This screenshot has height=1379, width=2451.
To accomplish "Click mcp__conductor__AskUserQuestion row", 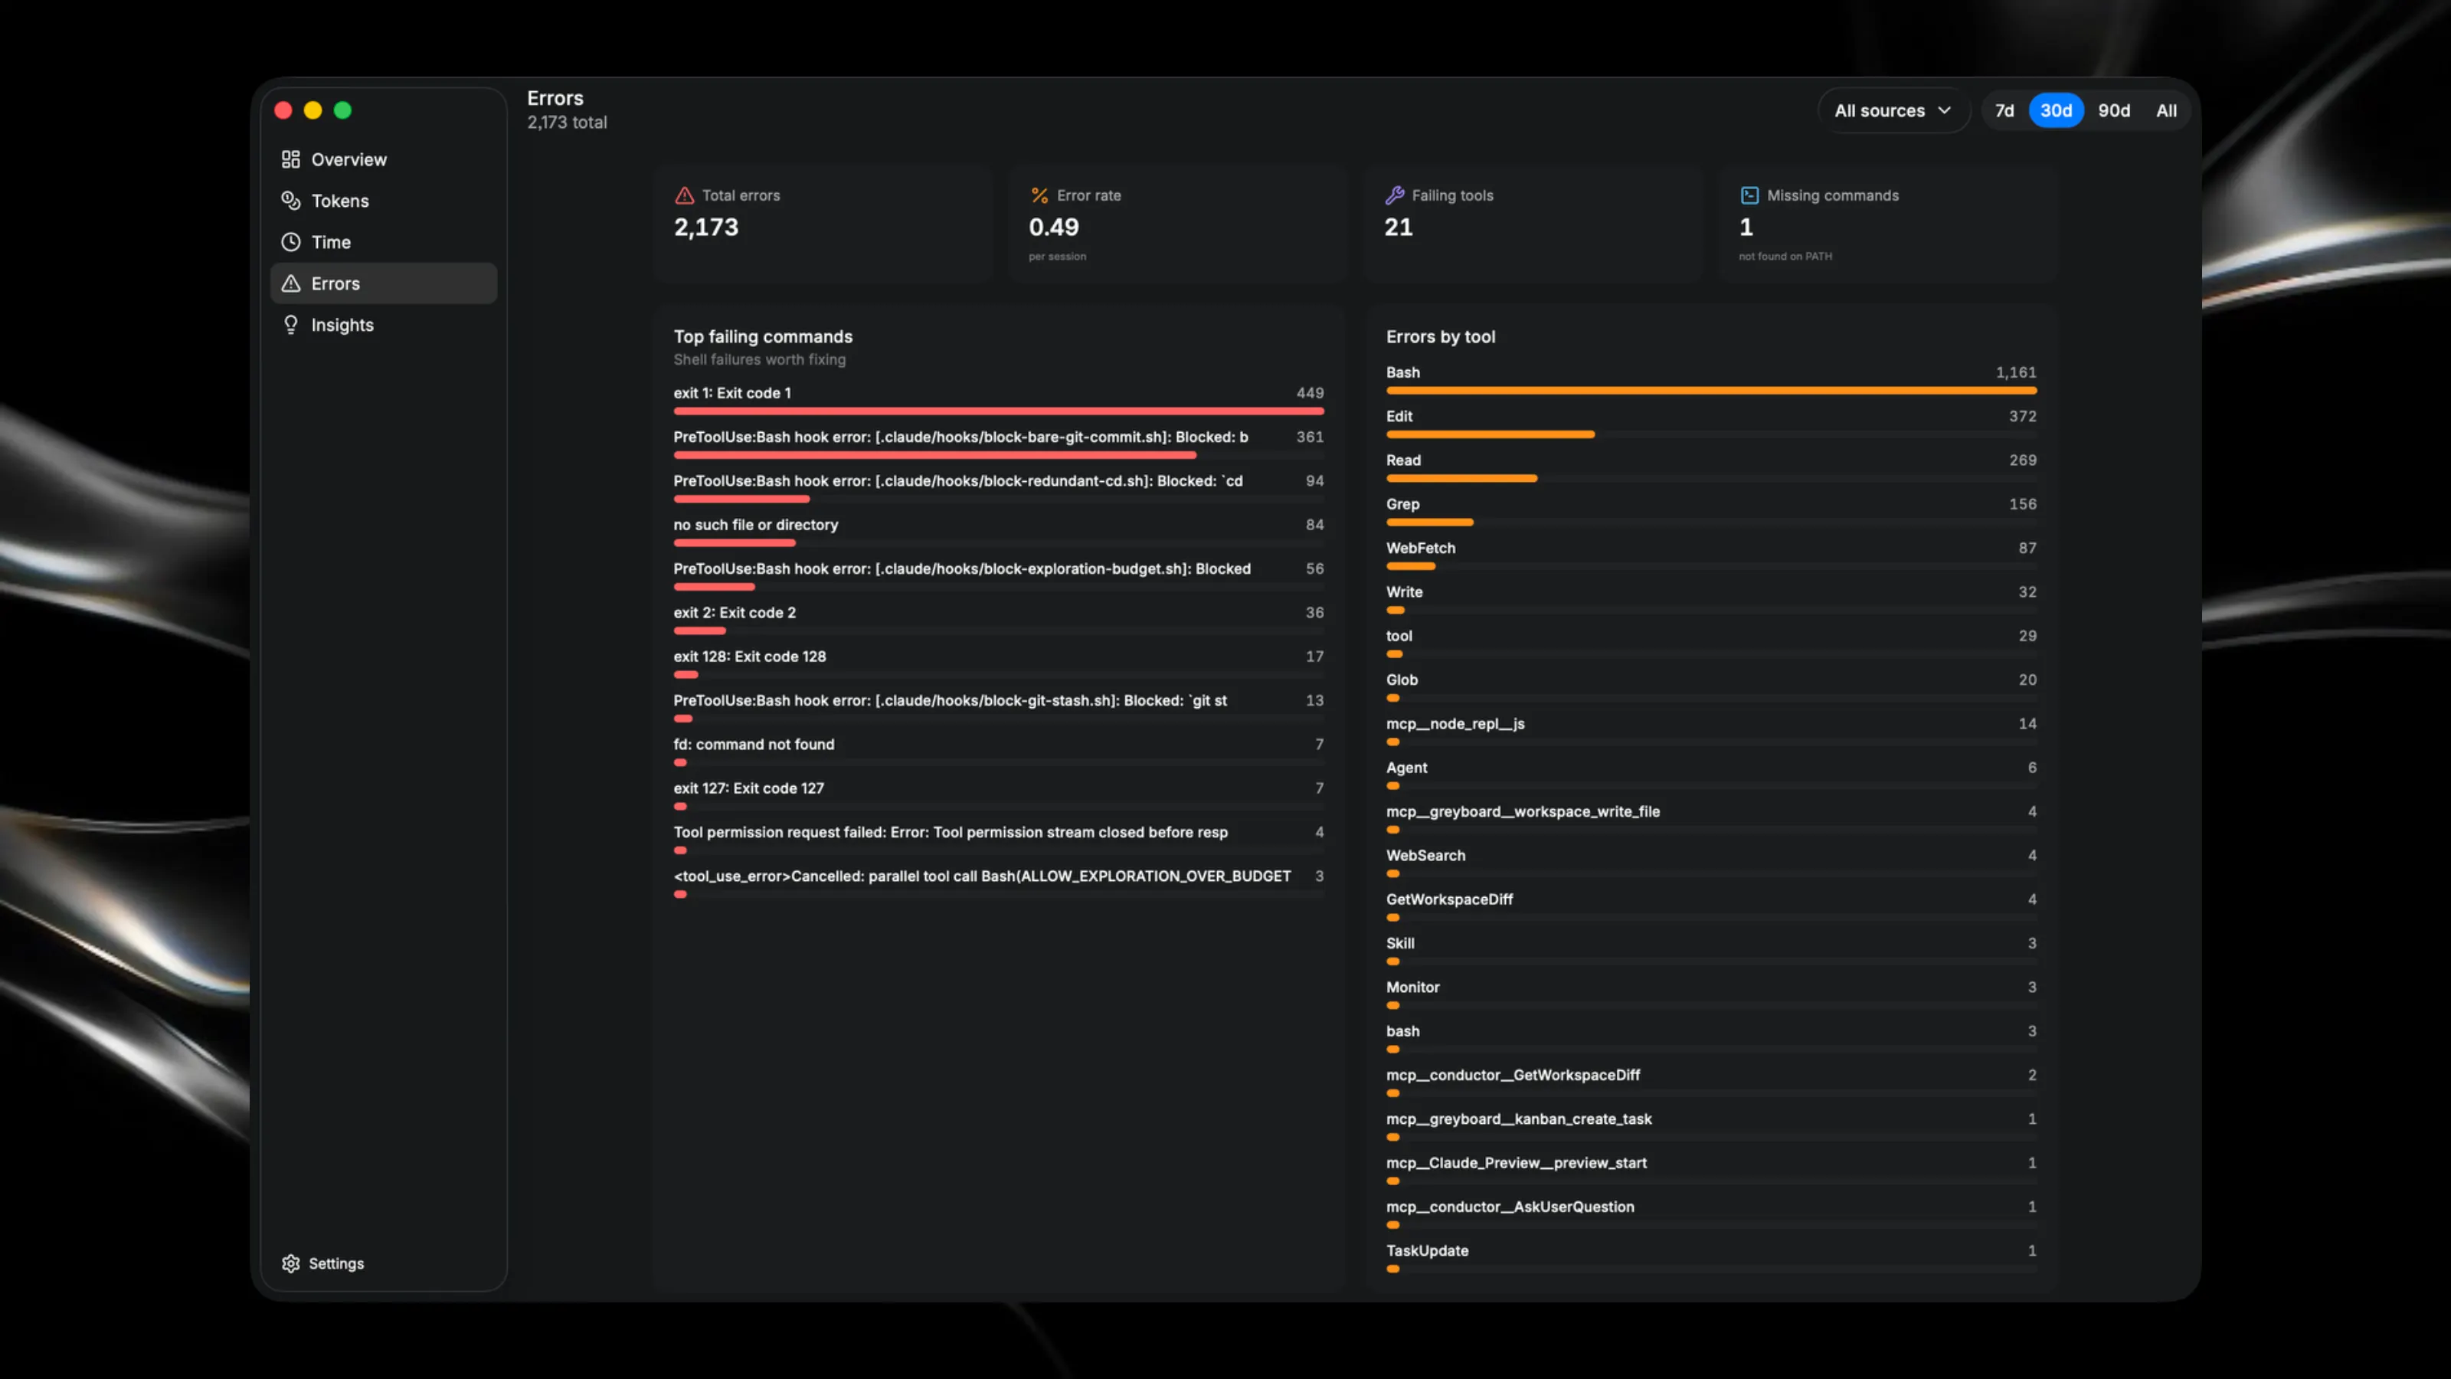I will tap(1711, 1214).
